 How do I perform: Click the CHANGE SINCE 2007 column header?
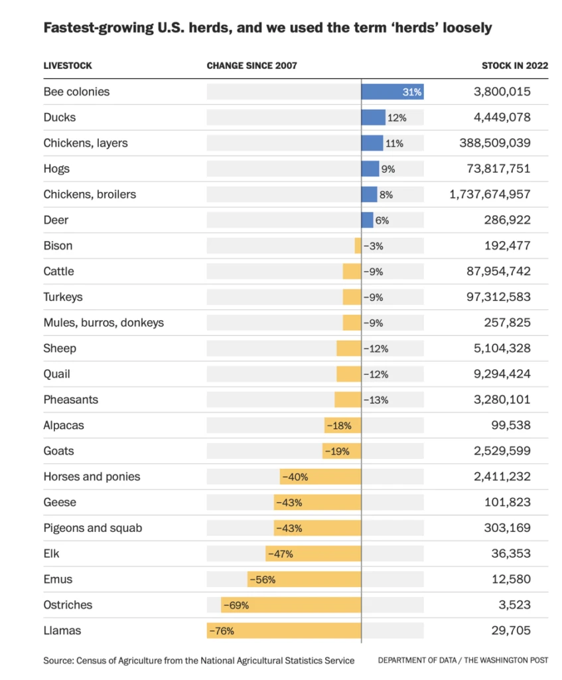pyautogui.click(x=252, y=66)
